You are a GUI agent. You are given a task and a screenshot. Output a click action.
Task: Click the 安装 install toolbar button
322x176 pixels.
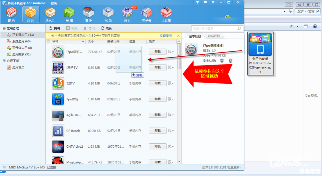pos(54,28)
